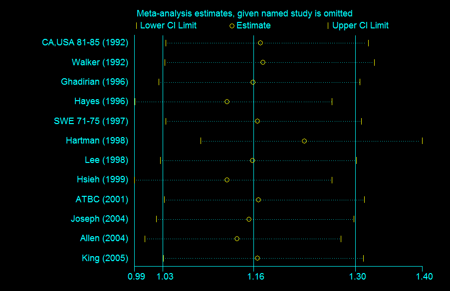Click the 'Lower CI Limit' legend label
The height and width of the screenshot is (291, 450).
[168, 25]
